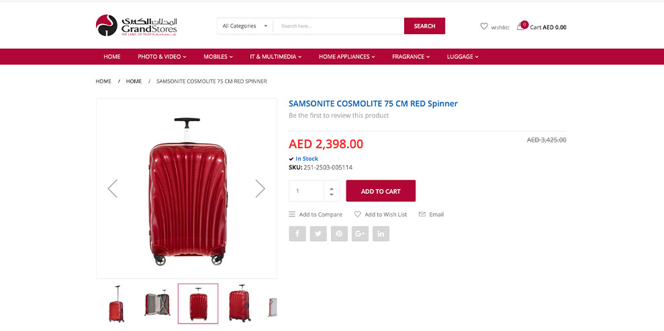Open the All Categories dropdown
Image resolution: width=664 pixels, height=331 pixels.
[x=245, y=26]
